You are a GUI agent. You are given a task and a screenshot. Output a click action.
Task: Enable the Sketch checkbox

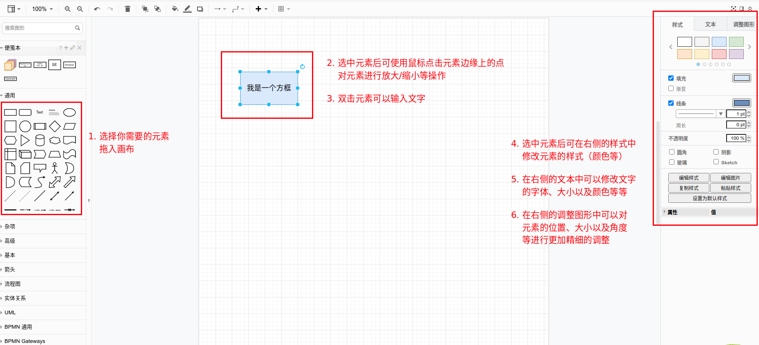(716, 162)
